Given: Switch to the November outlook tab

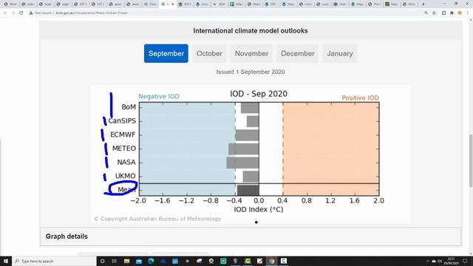Looking at the screenshot, I should coord(251,54).
